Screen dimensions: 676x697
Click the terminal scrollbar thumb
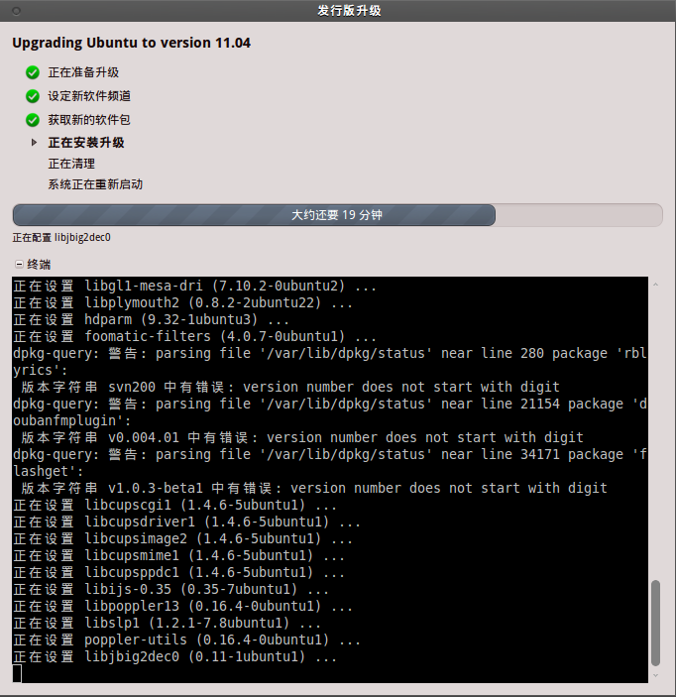point(655,623)
